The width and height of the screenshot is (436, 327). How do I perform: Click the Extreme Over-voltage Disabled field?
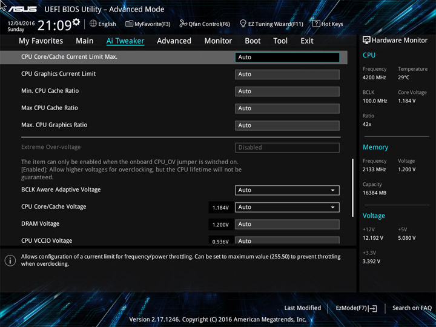click(x=287, y=148)
